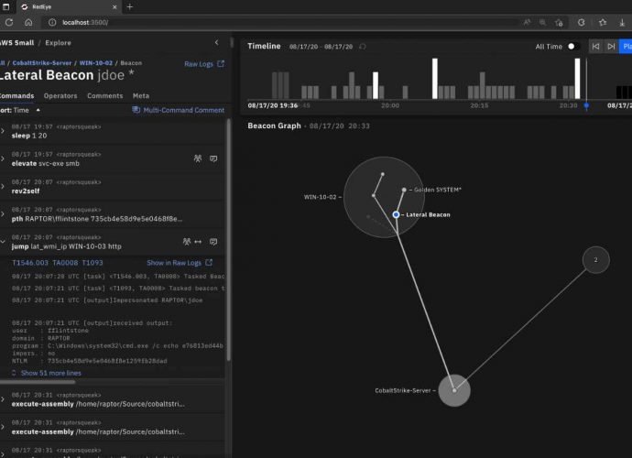Screen dimensions: 632x458
Task: Select the CobaltStrike-Server graph node
Action: tap(454, 390)
